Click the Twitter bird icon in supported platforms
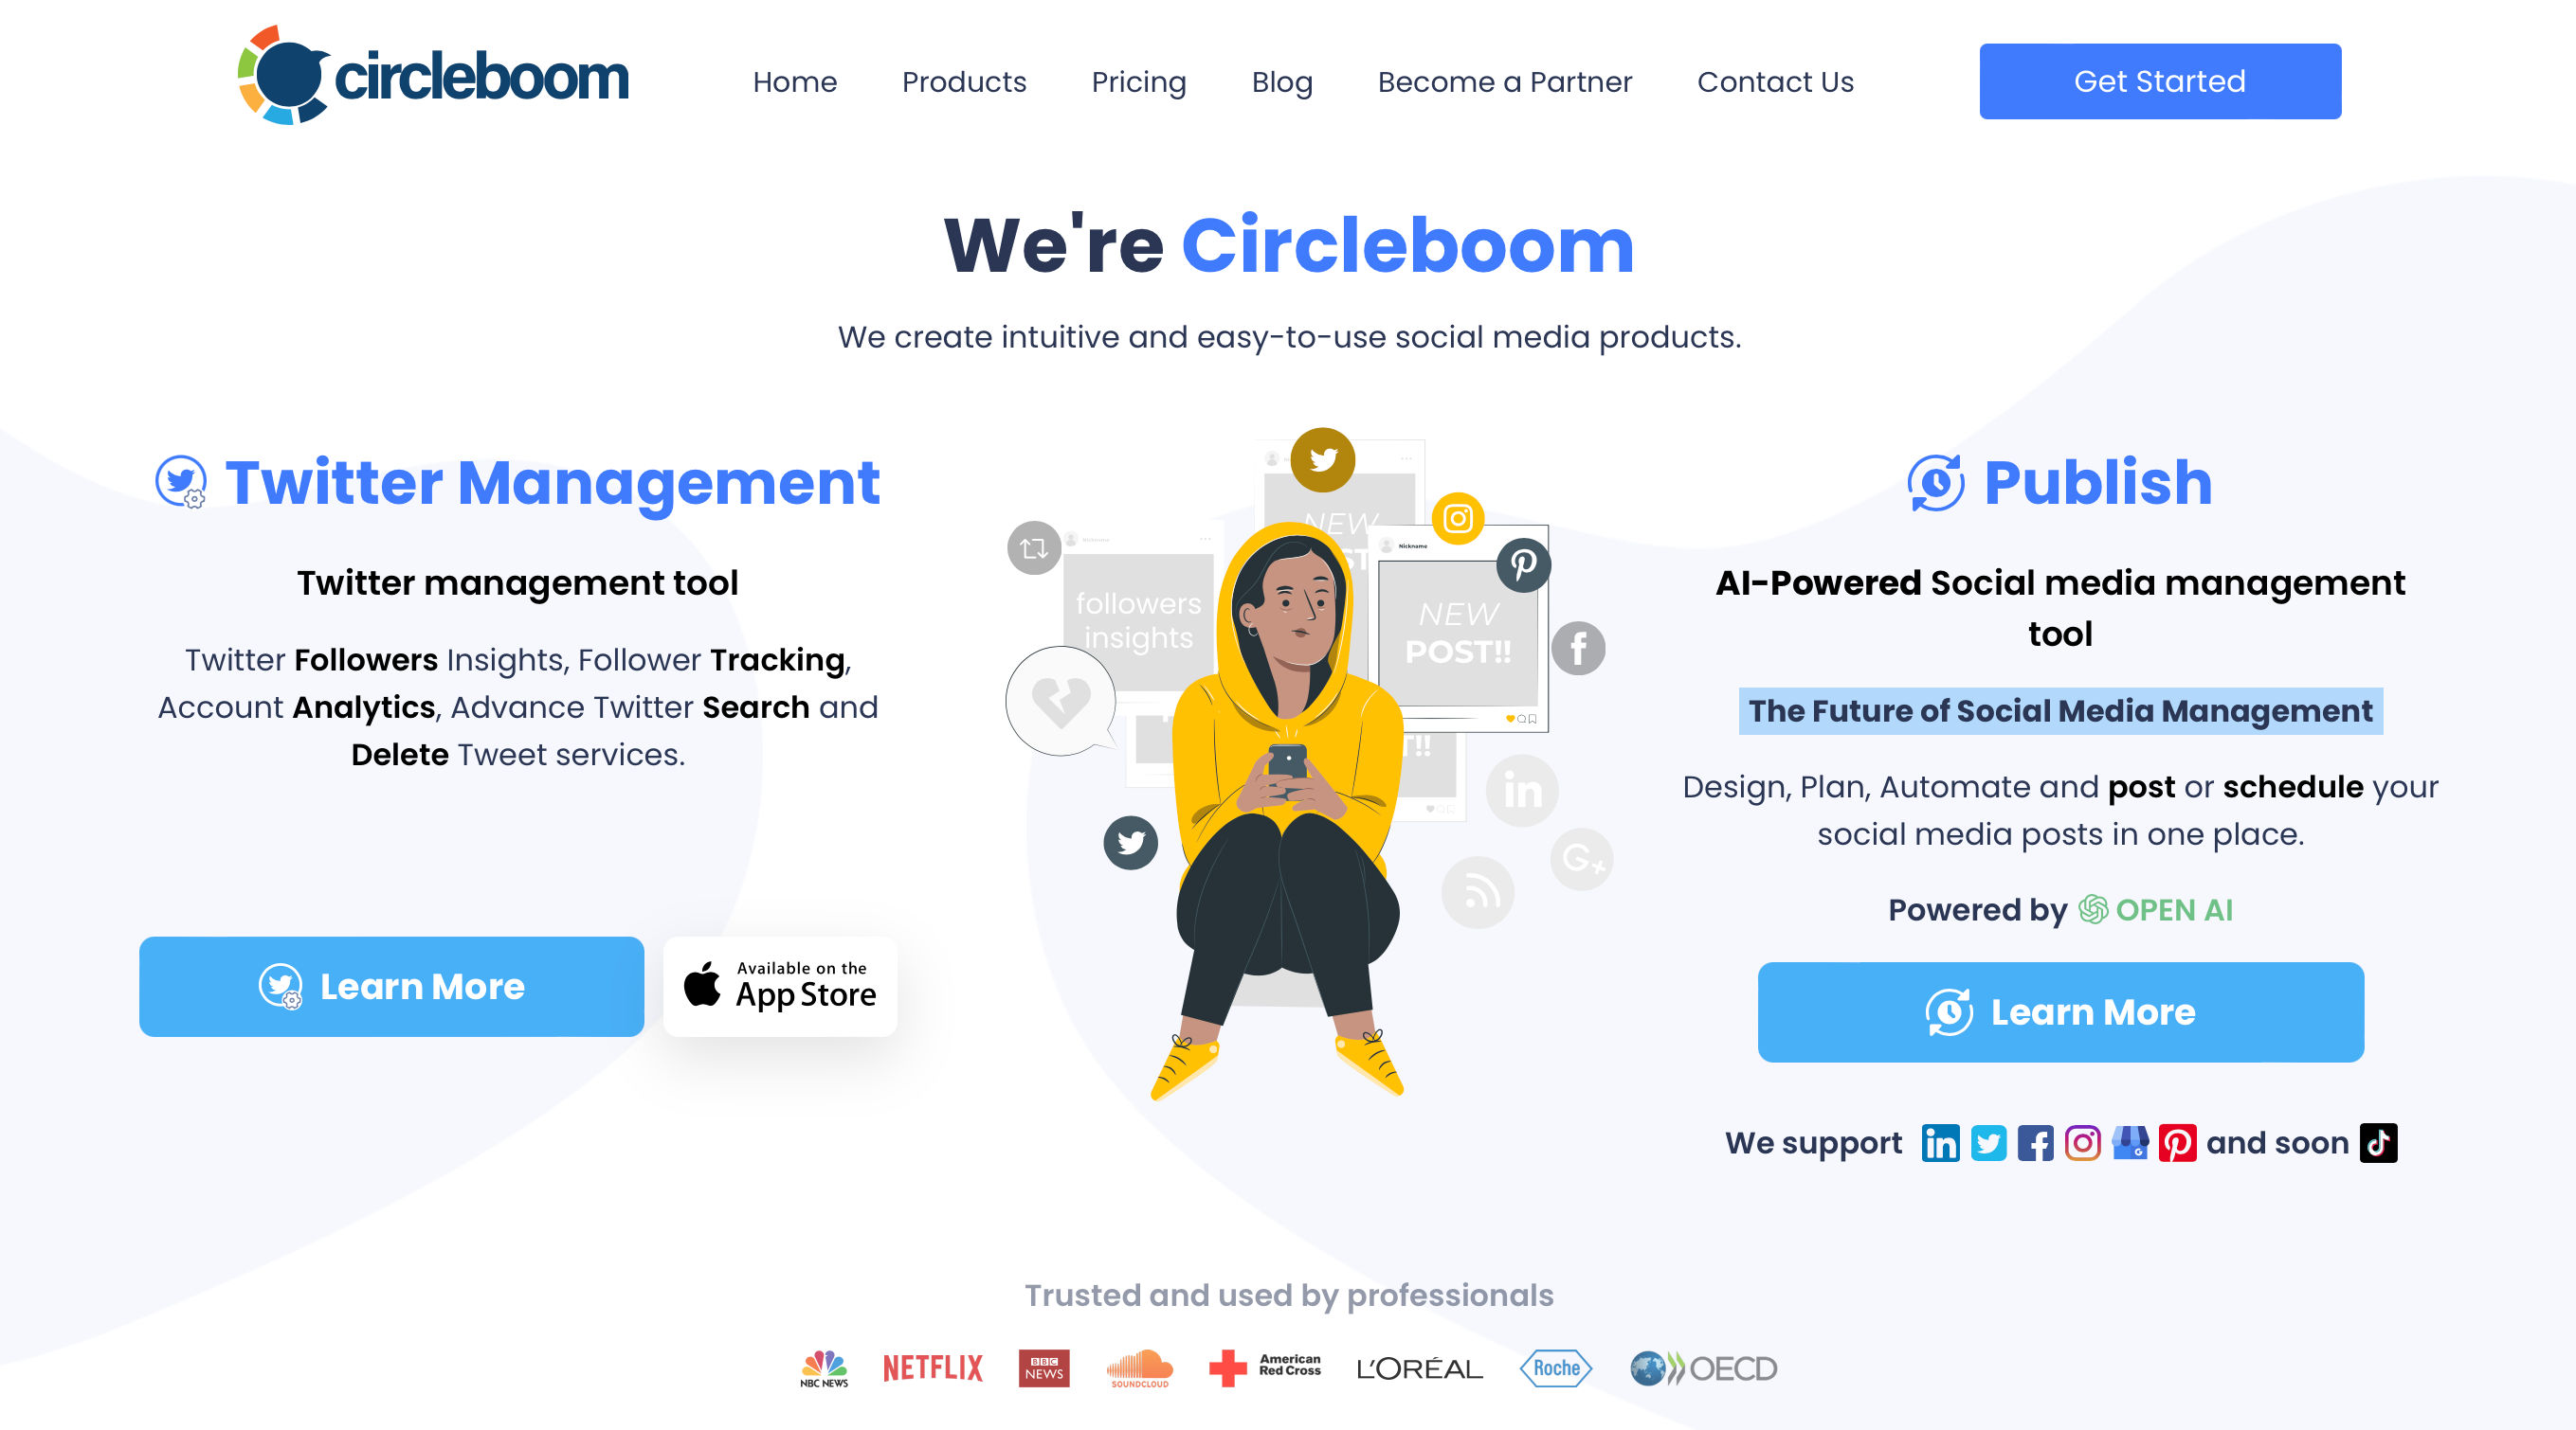The height and width of the screenshot is (1430, 2576). 1986,1143
